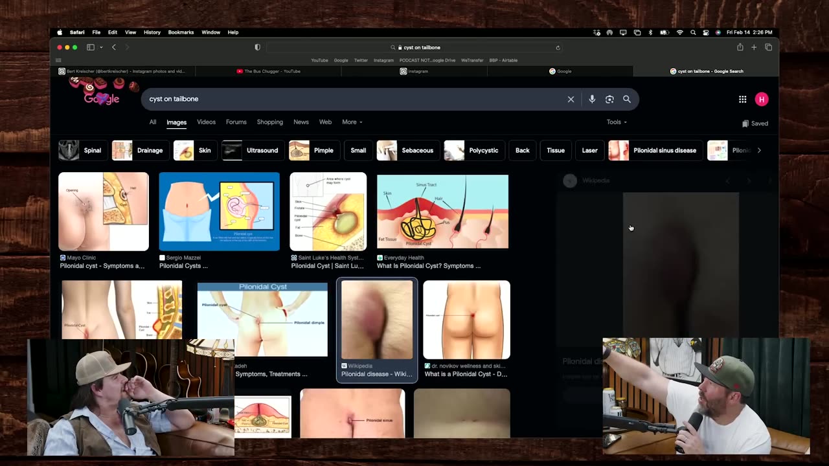Open the Everyday Health sinus tract diagram
The height and width of the screenshot is (466, 829).
point(443,212)
